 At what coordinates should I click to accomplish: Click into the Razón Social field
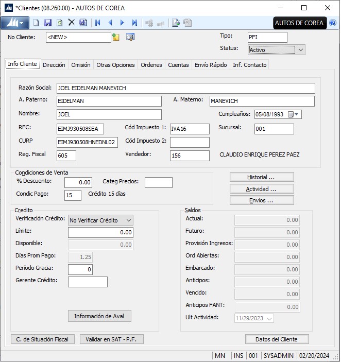coord(185,88)
